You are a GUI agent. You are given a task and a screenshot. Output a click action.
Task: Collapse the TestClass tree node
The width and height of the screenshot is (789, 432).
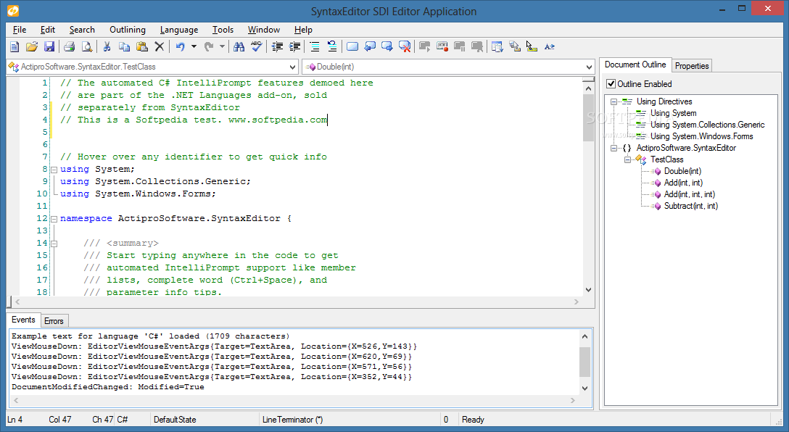(627, 159)
